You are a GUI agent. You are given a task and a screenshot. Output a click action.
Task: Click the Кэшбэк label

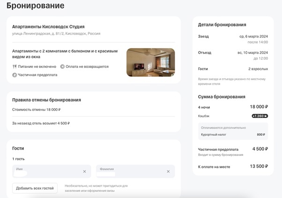204,116
